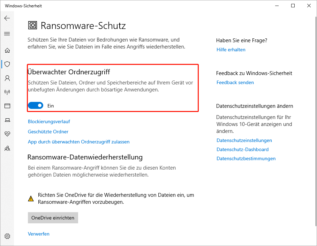Open device performance heart icon
This screenshot has height=246, width=317.
click(7, 134)
